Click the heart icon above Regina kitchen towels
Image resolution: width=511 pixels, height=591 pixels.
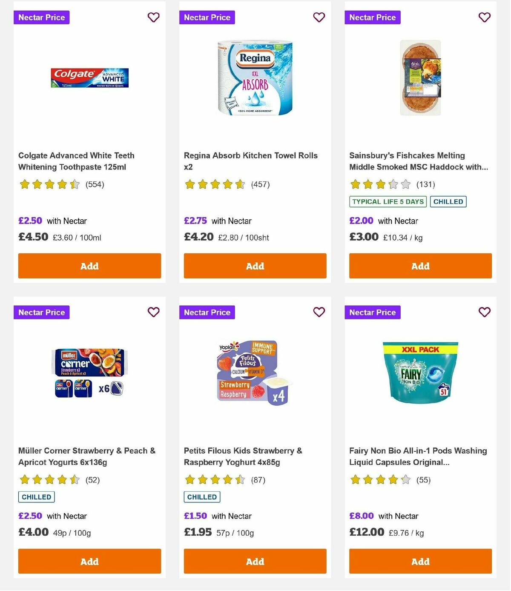(x=319, y=17)
